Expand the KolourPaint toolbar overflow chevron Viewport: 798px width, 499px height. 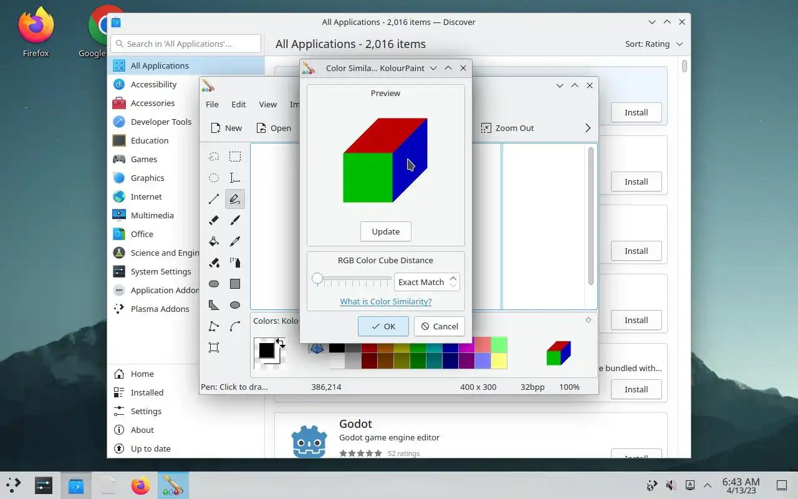587,128
